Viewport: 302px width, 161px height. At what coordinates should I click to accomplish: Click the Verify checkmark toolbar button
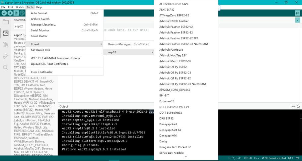(x=4, y=13)
